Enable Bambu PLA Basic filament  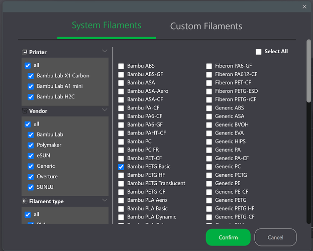121,209
